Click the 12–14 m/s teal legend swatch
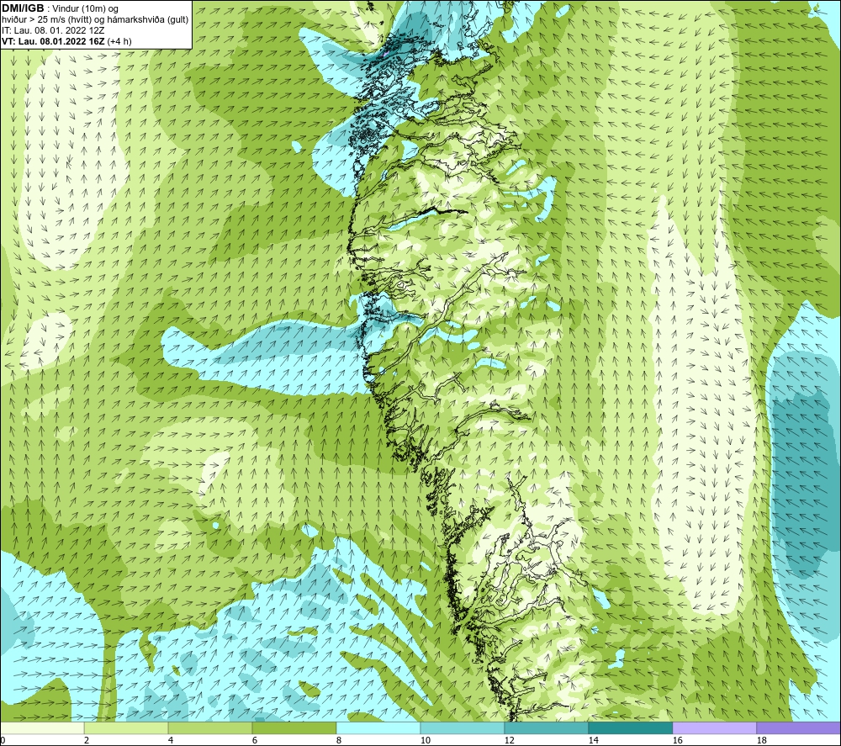Image resolution: width=841 pixels, height=746 pixels. 546,727
